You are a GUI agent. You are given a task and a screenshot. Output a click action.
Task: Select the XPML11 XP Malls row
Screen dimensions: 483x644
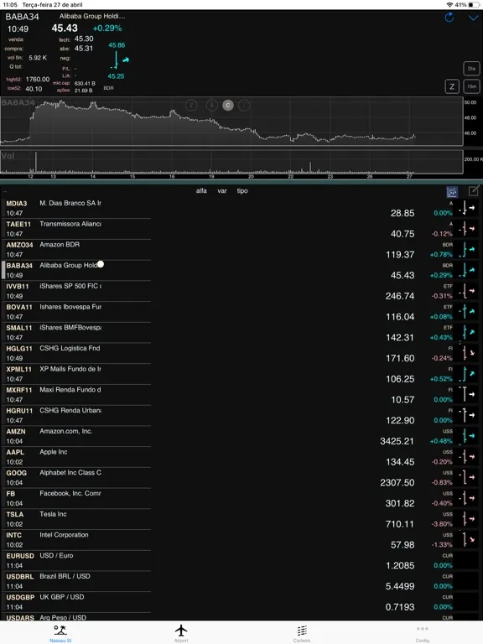[241, 374]
